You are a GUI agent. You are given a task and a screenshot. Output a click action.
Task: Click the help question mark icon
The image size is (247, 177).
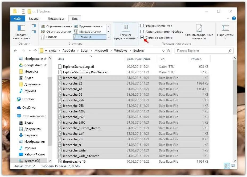pyautogui.click(x=234, y=18)
